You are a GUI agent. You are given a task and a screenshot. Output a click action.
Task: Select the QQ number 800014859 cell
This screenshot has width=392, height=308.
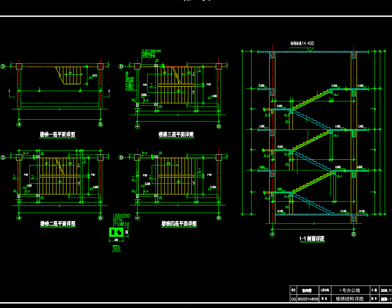308,299
